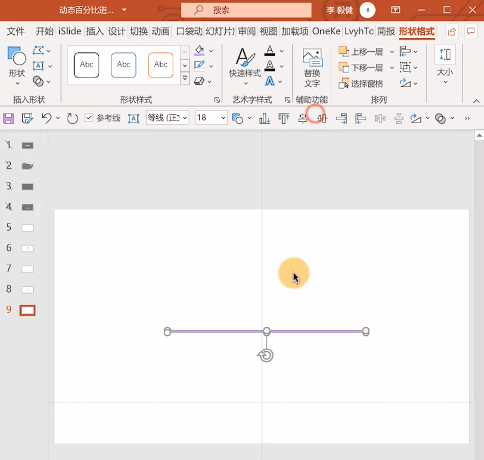Open the 文件 menu

(x=15, y=31)
